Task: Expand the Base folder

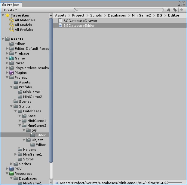Action: [x=20, y=116]
